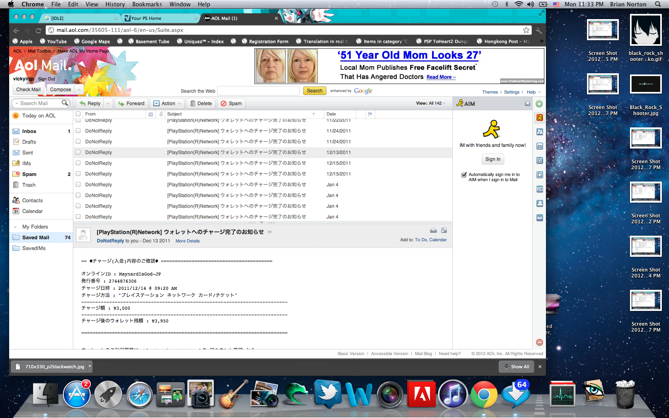This screenshot has height=418, width=669.
Task: Flag the open PlayStation Network message
Action: [270, 232]
